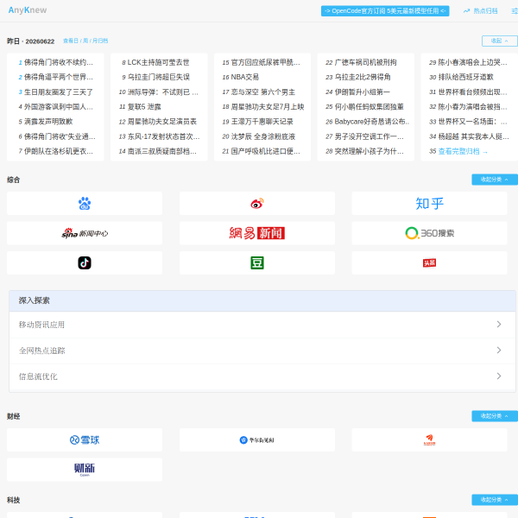The width and height of the screenshot is (518, 518).
Task: Open the Baidu hot list card
Action: 85,204
